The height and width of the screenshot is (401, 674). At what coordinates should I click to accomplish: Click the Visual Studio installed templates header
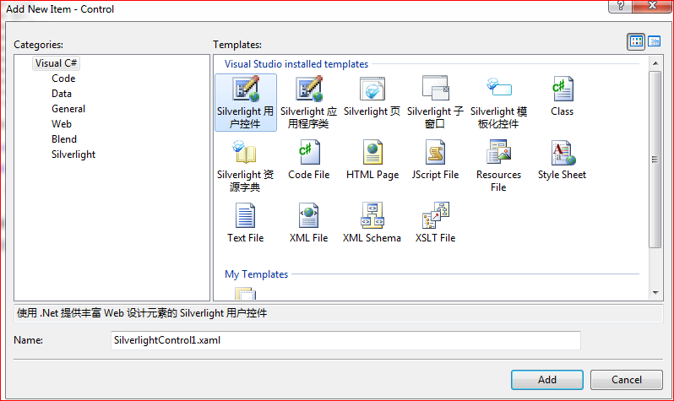click(296, 64)
